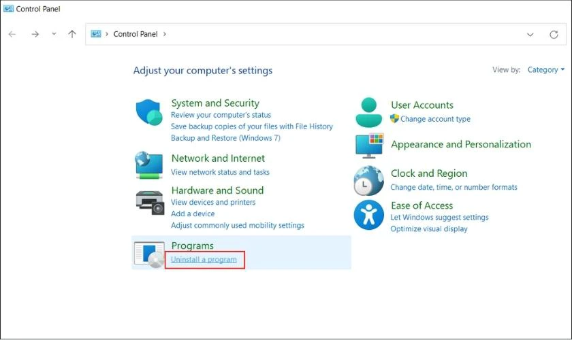Click Optimize visual display link
Image resolution: width=572 pixels, height=340 pixels.
pyautogui.click(x=428, y=229)
